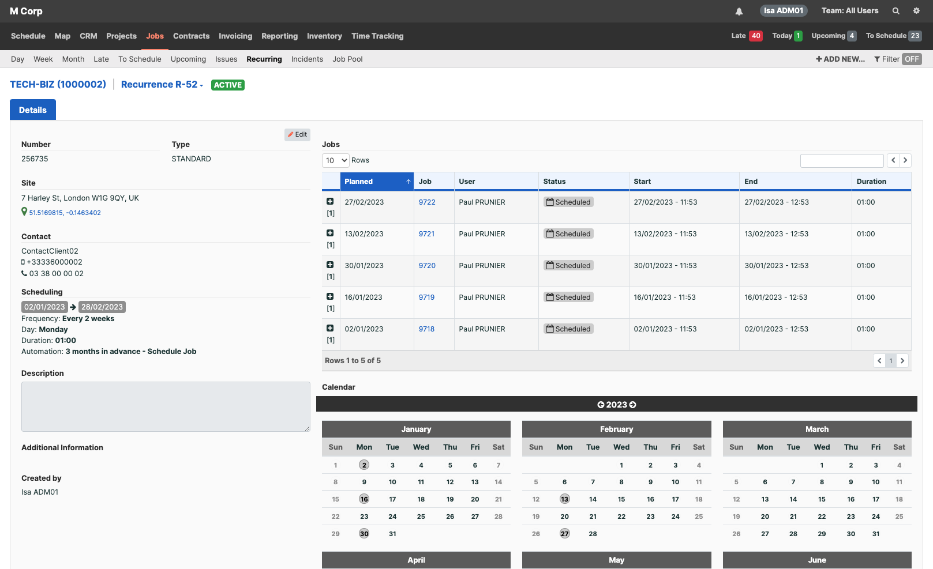This screenshot has height=569, width=933.
Task: Click previous page arrow above jobs table
Action: [893, 160]
